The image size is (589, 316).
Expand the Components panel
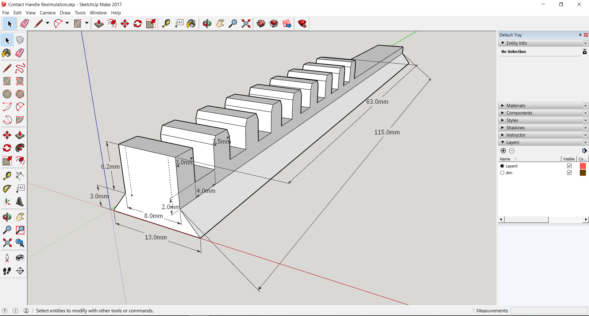(519, 113)
